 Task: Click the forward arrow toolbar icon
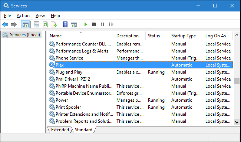click(x=14, y=24)
